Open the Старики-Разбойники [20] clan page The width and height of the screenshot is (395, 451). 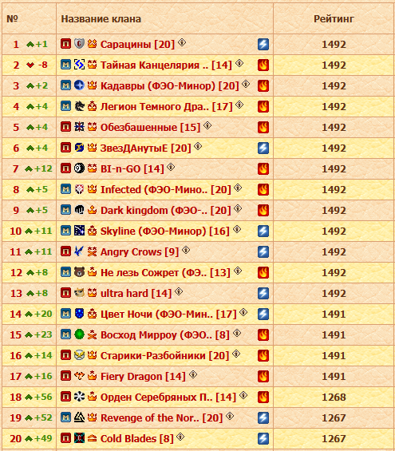point(164,355)
